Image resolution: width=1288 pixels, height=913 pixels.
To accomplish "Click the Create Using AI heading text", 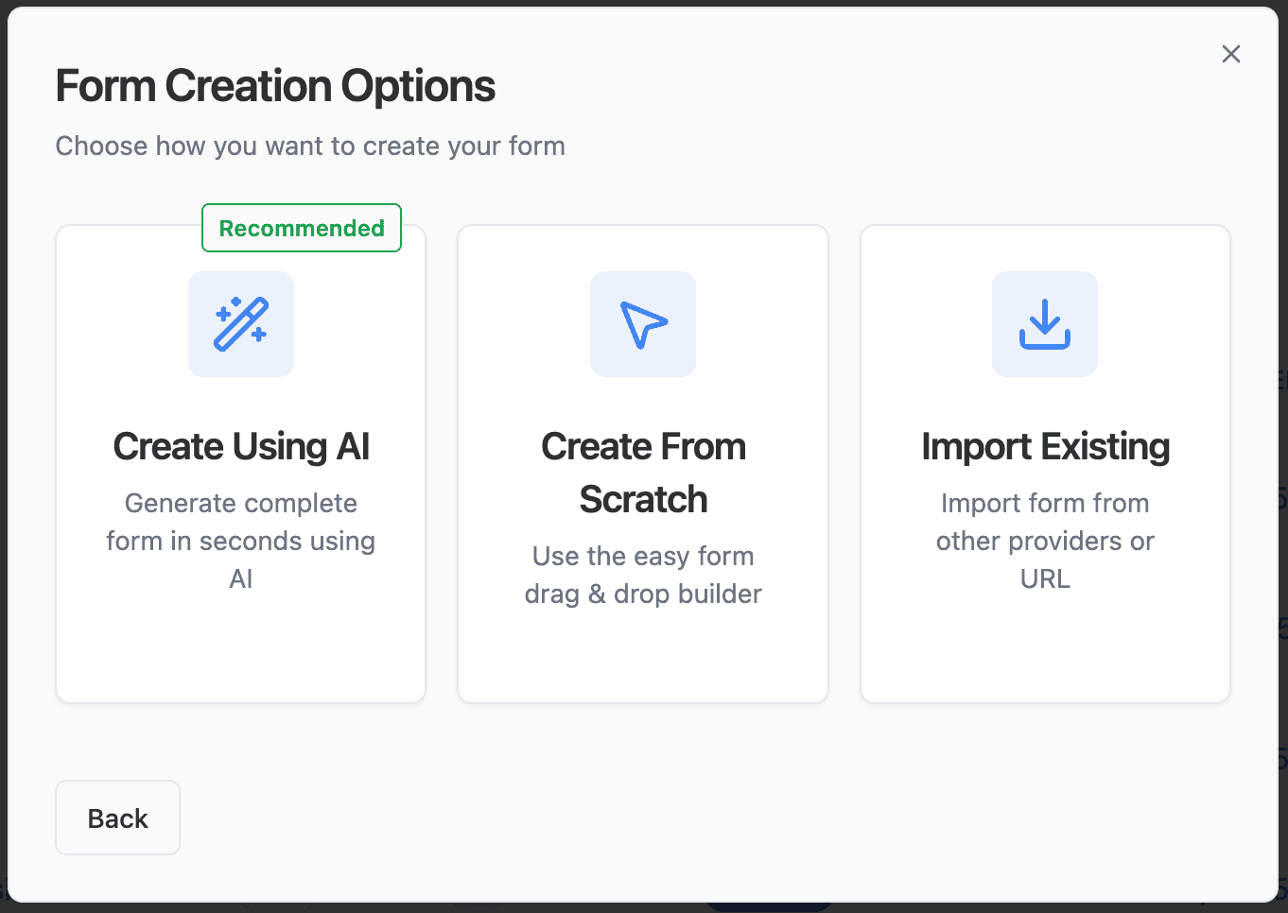I will click(241, 446).
